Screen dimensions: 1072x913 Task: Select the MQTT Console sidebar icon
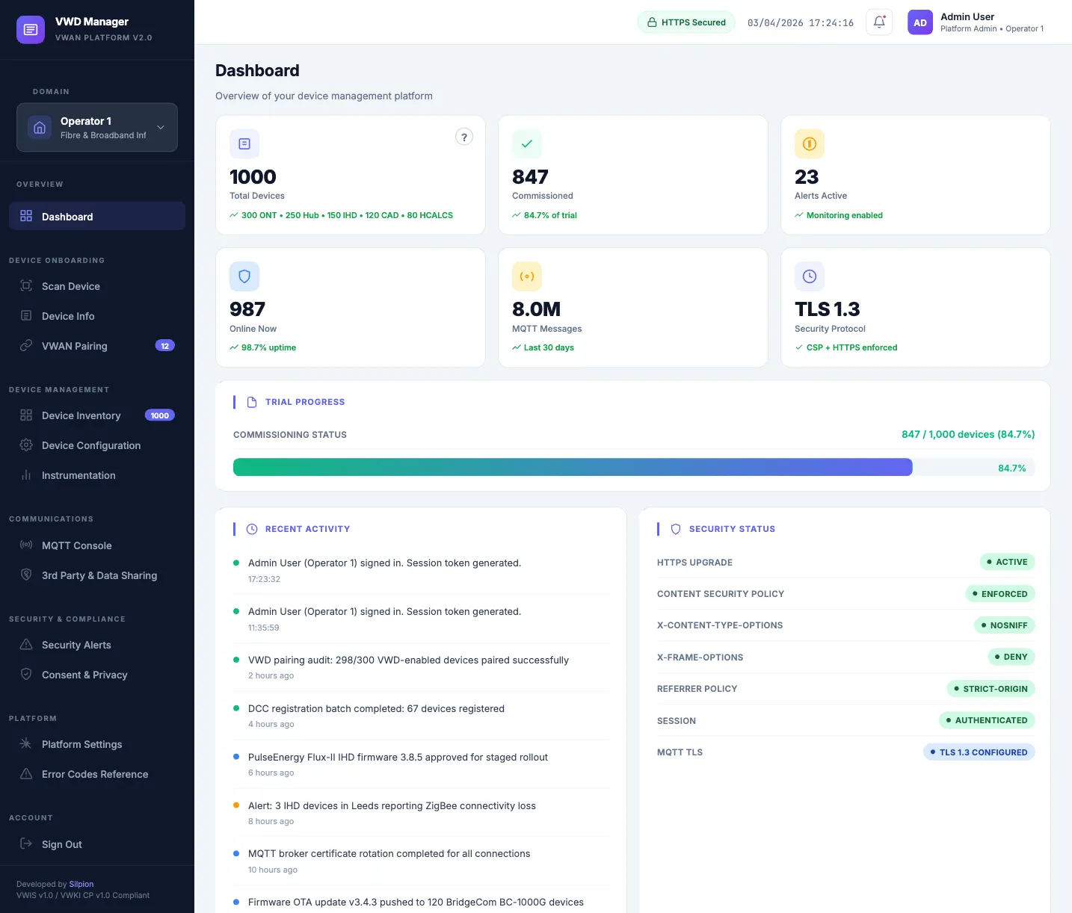(x=25, y=545)
